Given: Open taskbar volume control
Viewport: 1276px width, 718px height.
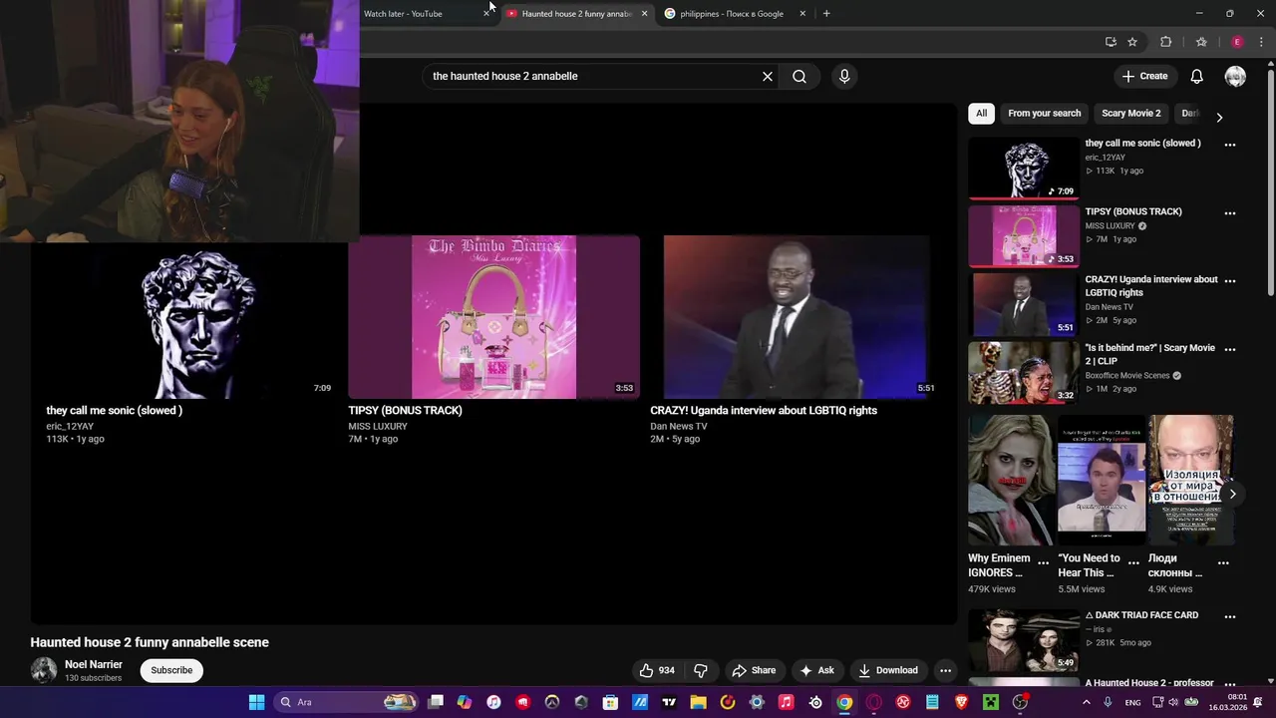Looking at the screenshot, I should click(1172, 702).
